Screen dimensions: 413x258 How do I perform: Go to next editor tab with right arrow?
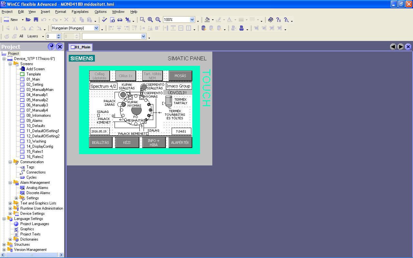coord(400,47)
